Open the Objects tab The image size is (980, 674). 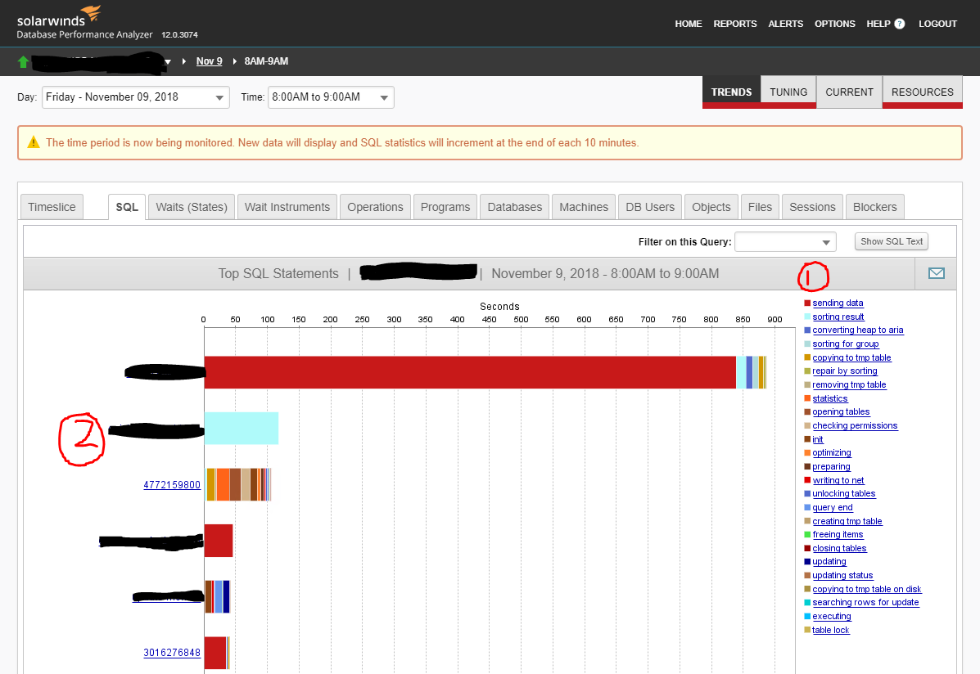click(x=711, y=207)
